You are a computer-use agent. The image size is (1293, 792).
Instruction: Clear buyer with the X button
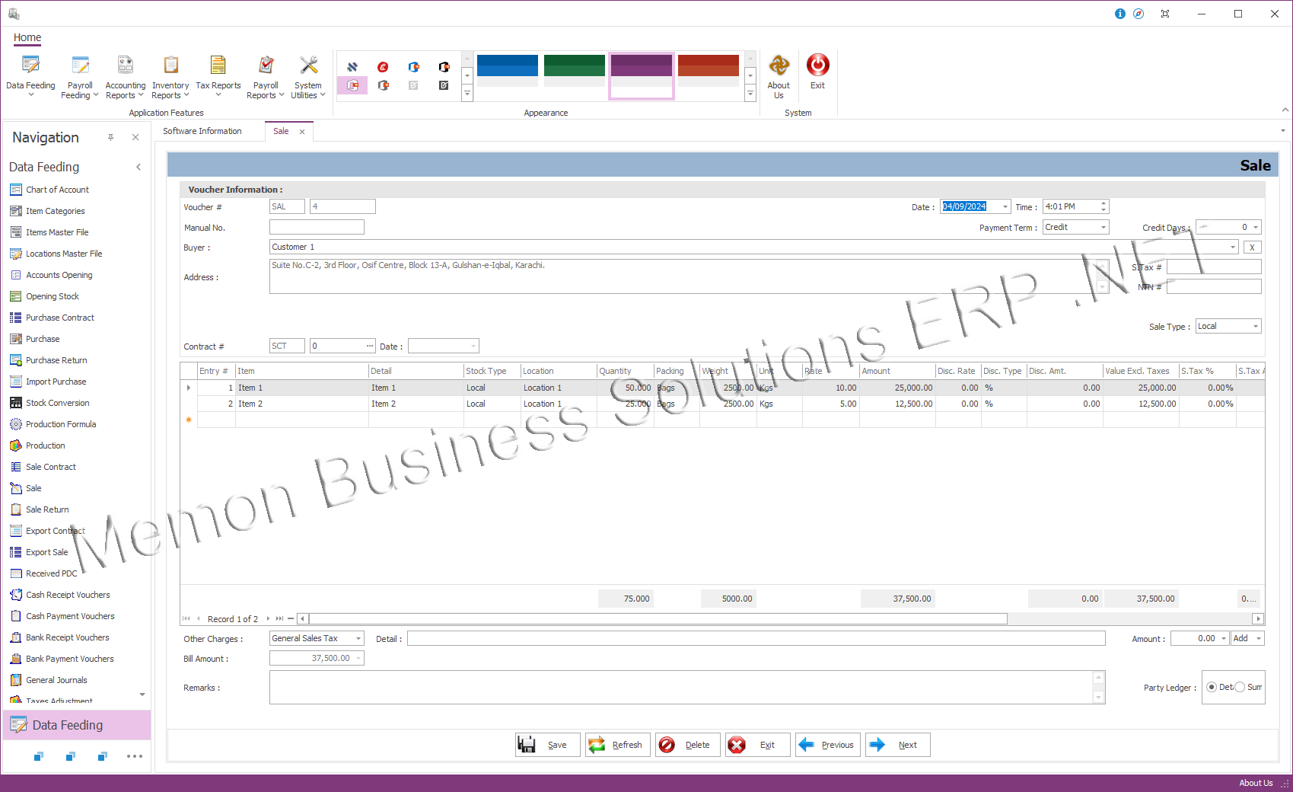pyautogui.click(x=1252, y=247)
